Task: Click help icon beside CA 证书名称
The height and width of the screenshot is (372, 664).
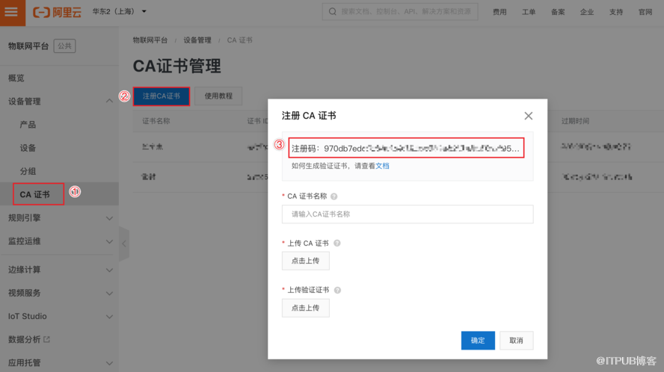Action: tap(333, 196)
